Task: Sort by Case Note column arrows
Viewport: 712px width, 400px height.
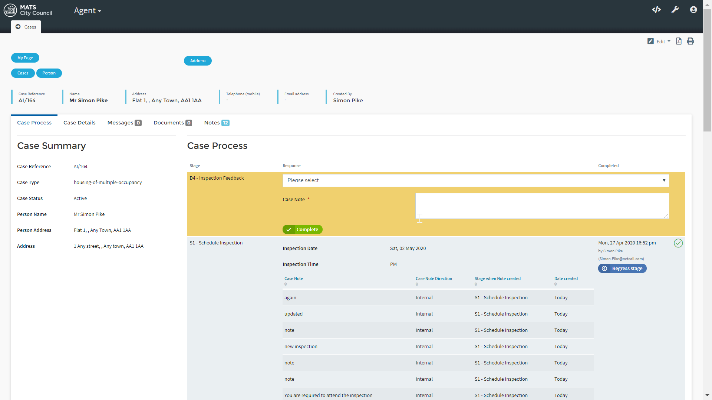Action: coord(286,284)
